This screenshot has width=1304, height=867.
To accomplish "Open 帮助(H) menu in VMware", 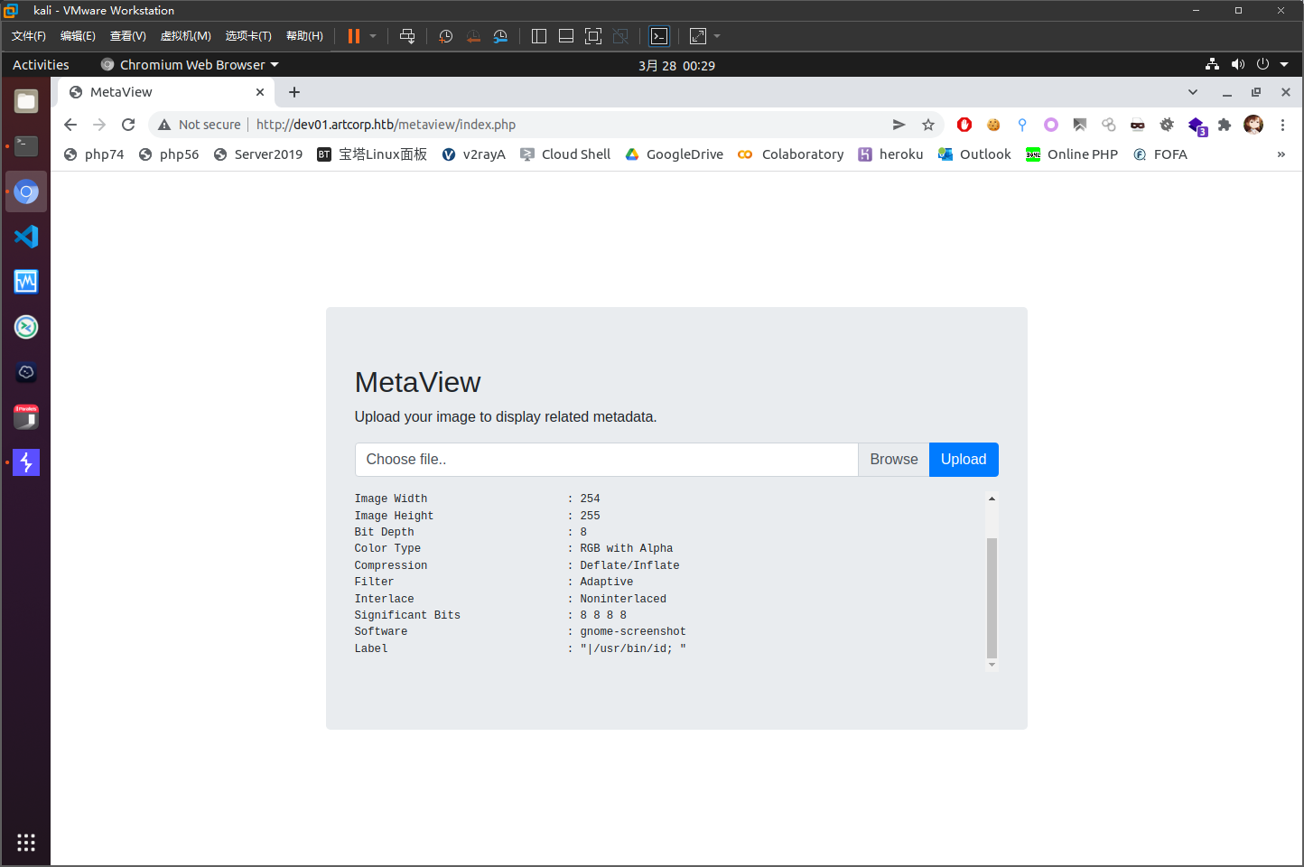I will [x=304, y=36].
